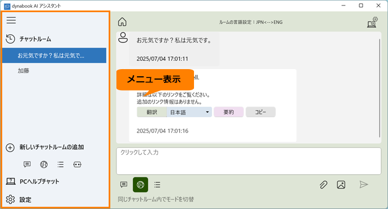Image resolution: width=388 pixels, height=209 pixels.
Task: Switch to chat mode icon below input
Action: click(x=124, y=185)
